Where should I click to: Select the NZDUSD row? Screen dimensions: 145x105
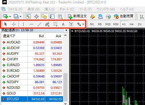pyautogui.click(x=32, y=88)
